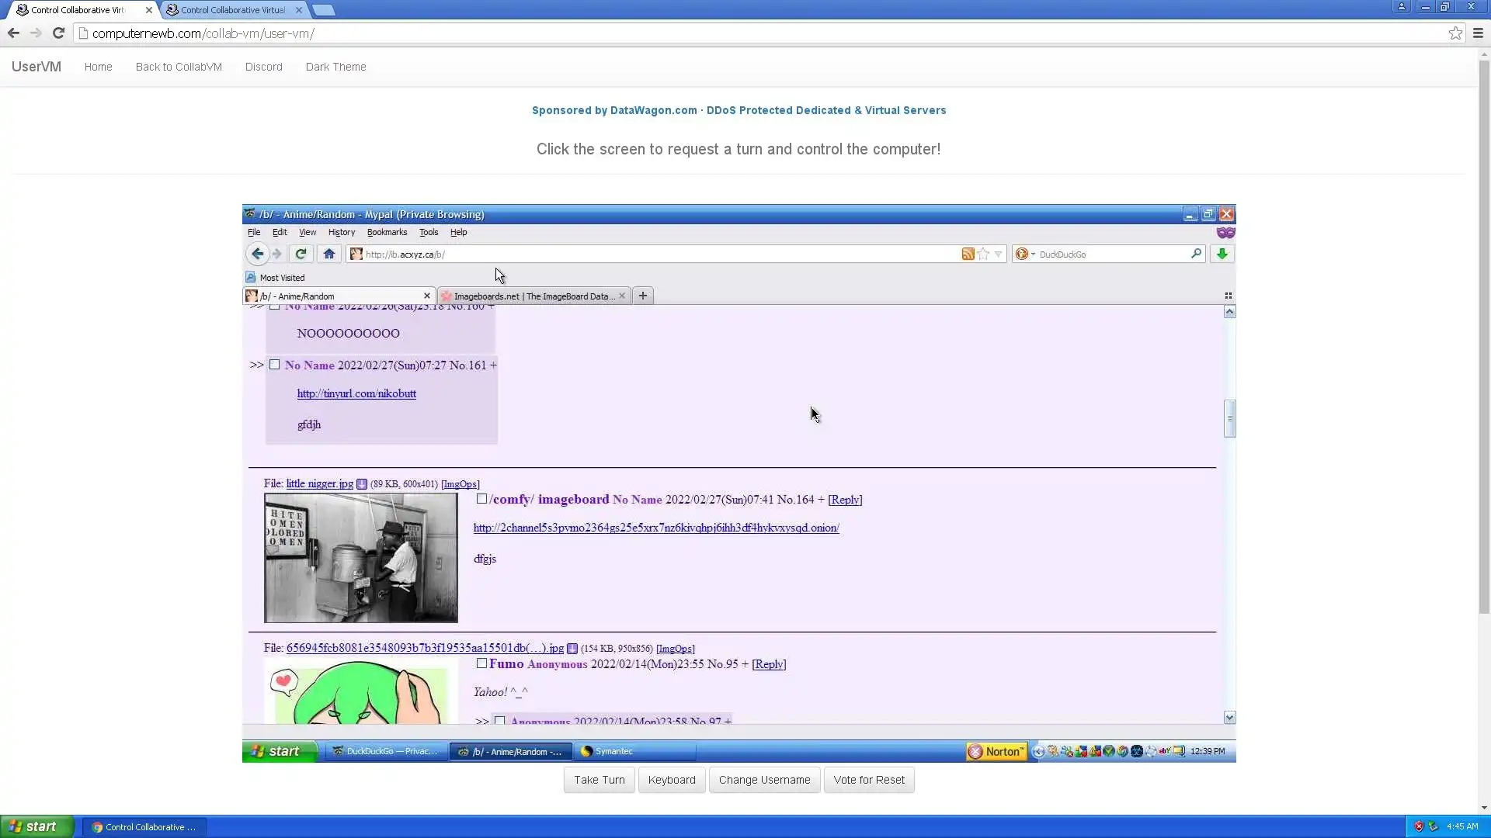Viewport: 1491px width, 838px height.
Task: Click the RSS feed icon in URL bar
Action: pyautogui.click(x=968, y=254)
